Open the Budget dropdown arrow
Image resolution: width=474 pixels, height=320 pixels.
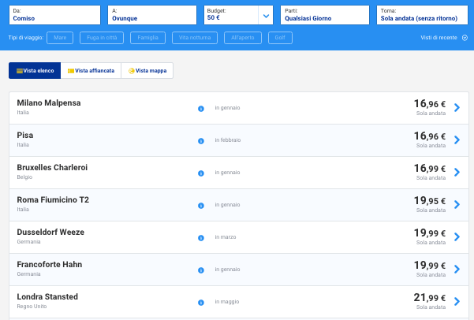coord(265,15)
